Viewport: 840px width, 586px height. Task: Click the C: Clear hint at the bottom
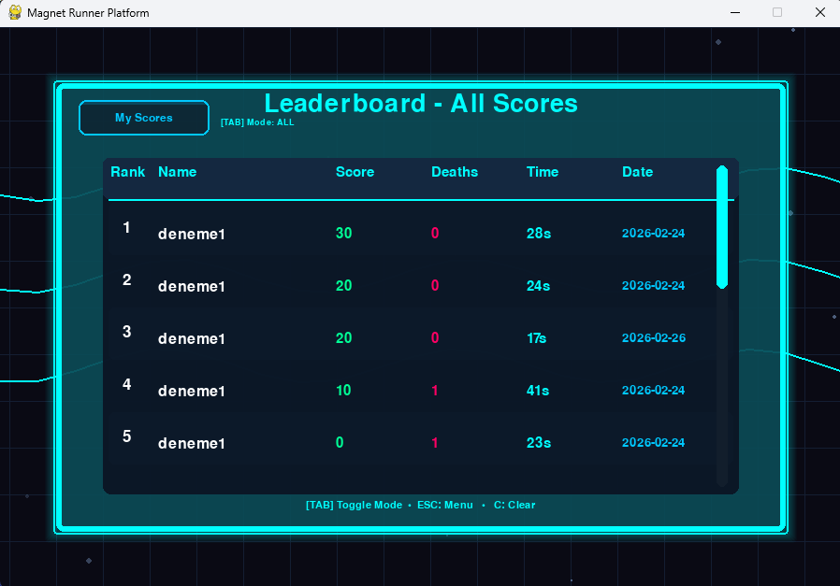(x=514, y=506)
